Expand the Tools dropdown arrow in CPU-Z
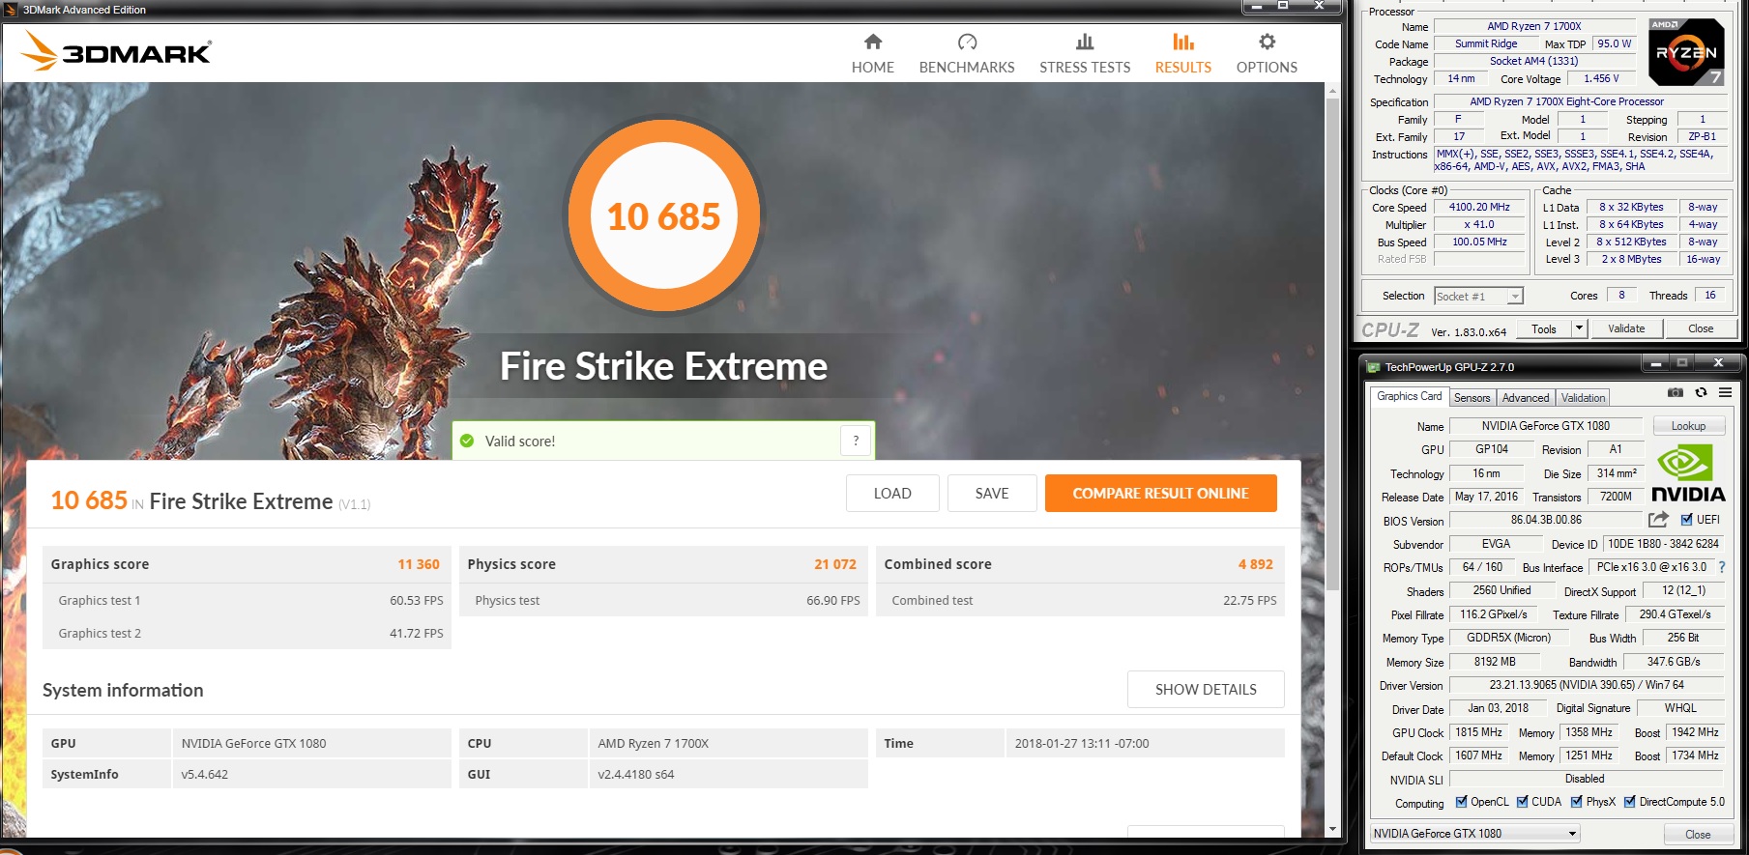This screenshot has height=855, width=1749. (x=1580, y=328)
